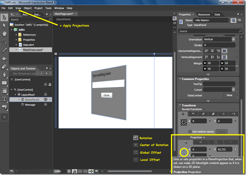Click the RenderTransform Rotate tab icon
This screenshot has width=246, height=175.
[194, 114]
